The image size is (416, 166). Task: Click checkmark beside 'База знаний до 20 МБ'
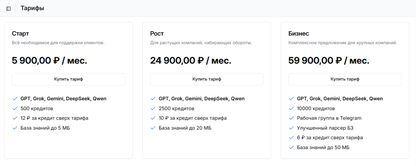click(x=153, y=128)
